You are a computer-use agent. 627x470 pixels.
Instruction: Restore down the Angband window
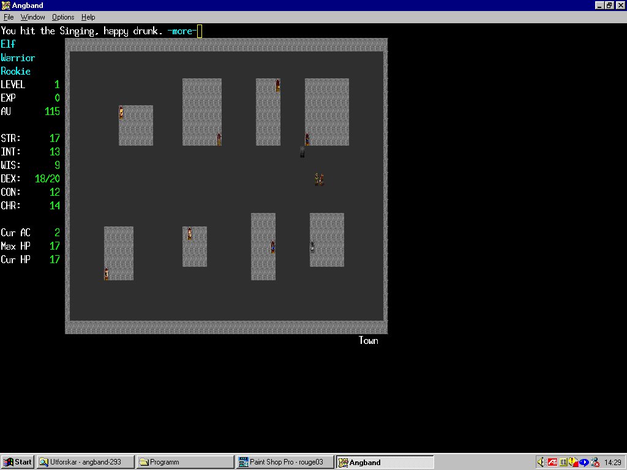pos(609,5)
